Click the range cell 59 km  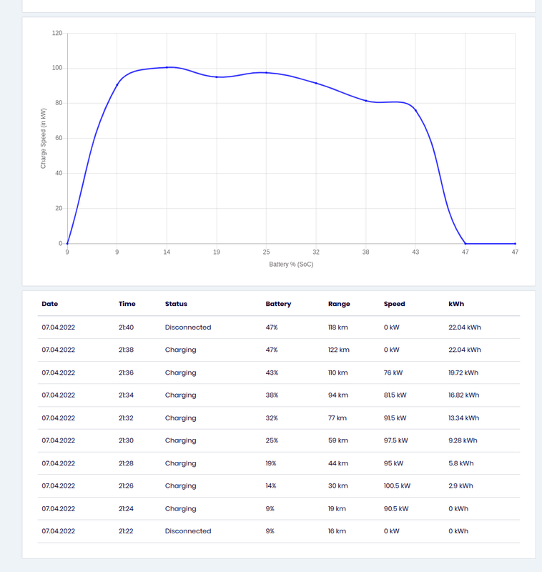(337, 440)
